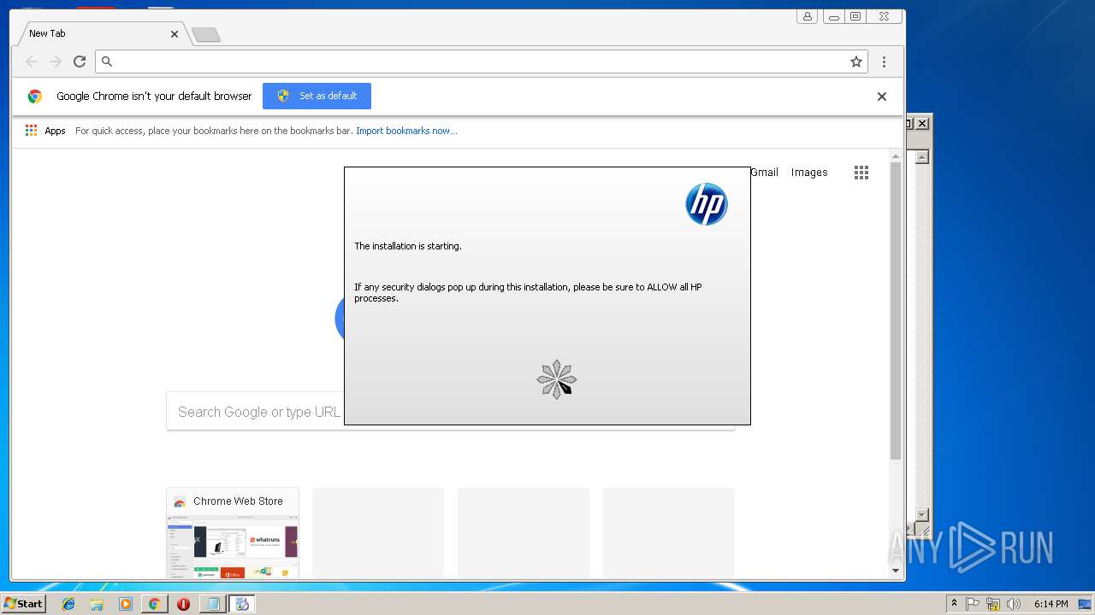This screenshot has height=615, width=1095.
Task: Click the Import bookmarks now link
Action: click(x=406, y=131)
